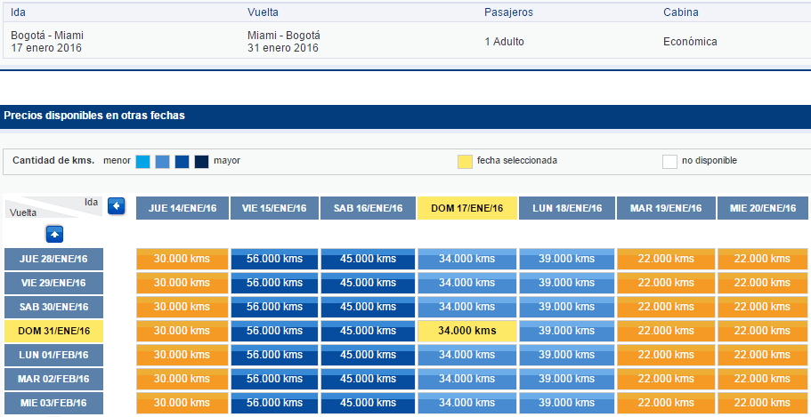This screenshot has width=811, height=417.
Task: Pick the selected 34.000 kms yellow cell
Action: [467, 332]
